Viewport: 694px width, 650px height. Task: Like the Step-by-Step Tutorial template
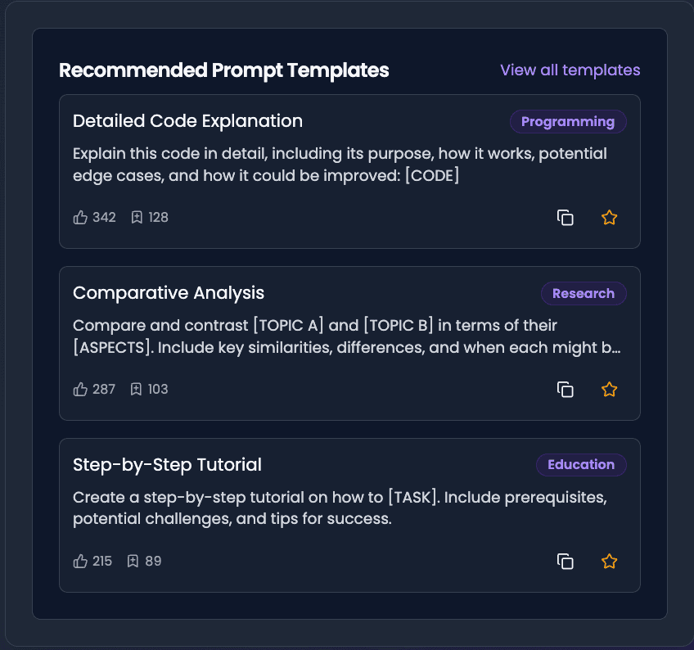(x=80, y=562)
